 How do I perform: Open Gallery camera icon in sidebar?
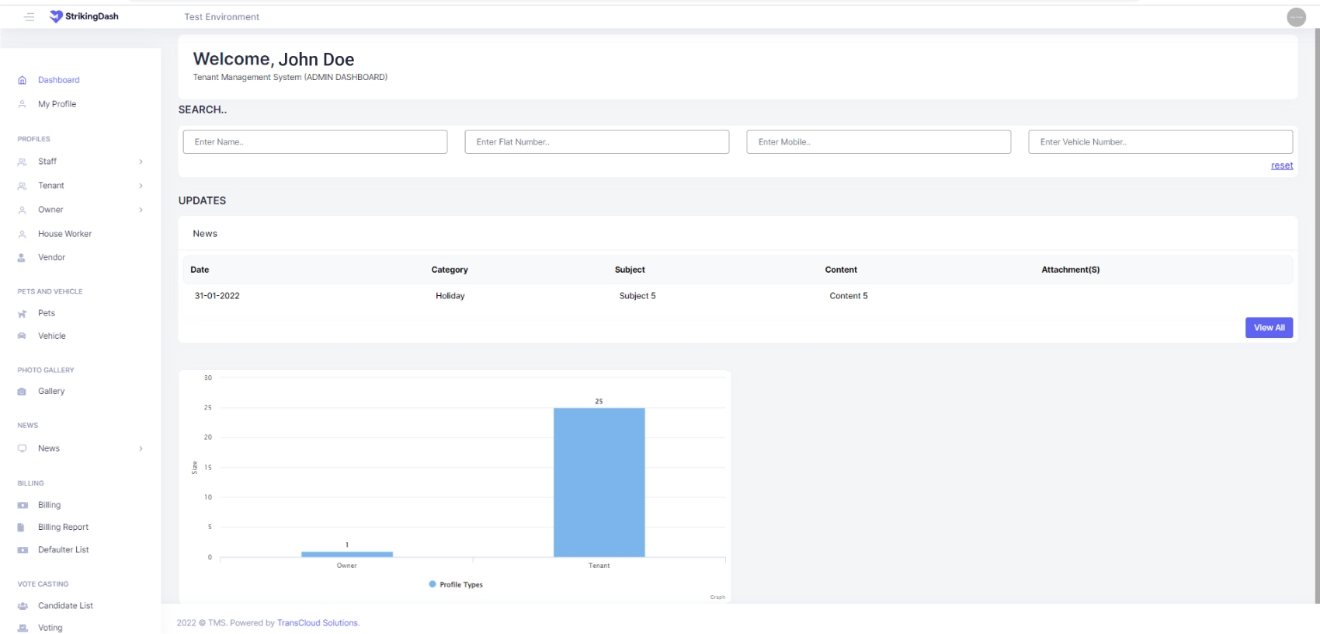(x=22, y=392)
